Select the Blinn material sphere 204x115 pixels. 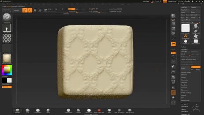click(x=109, y=111)
